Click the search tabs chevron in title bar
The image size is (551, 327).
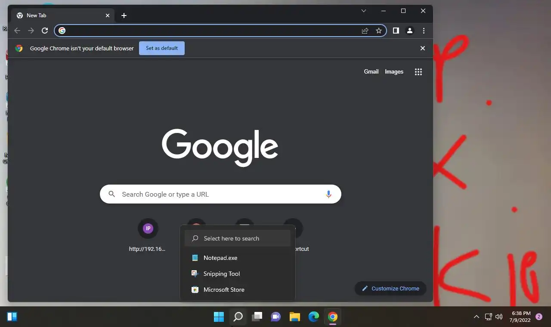[364, 11]
